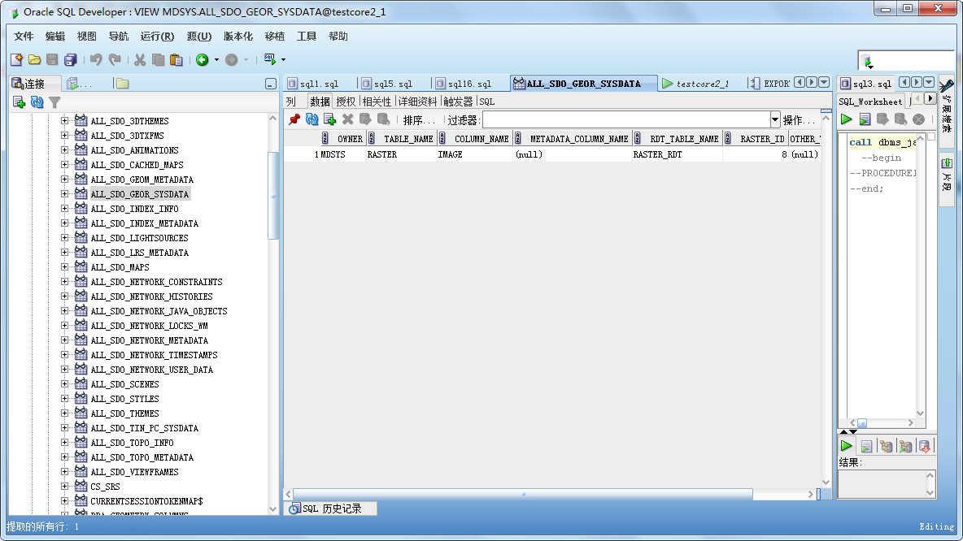963x541 pixels.
Task: Run the statement in sql3.sql worksheet
Action: (846, 119)
